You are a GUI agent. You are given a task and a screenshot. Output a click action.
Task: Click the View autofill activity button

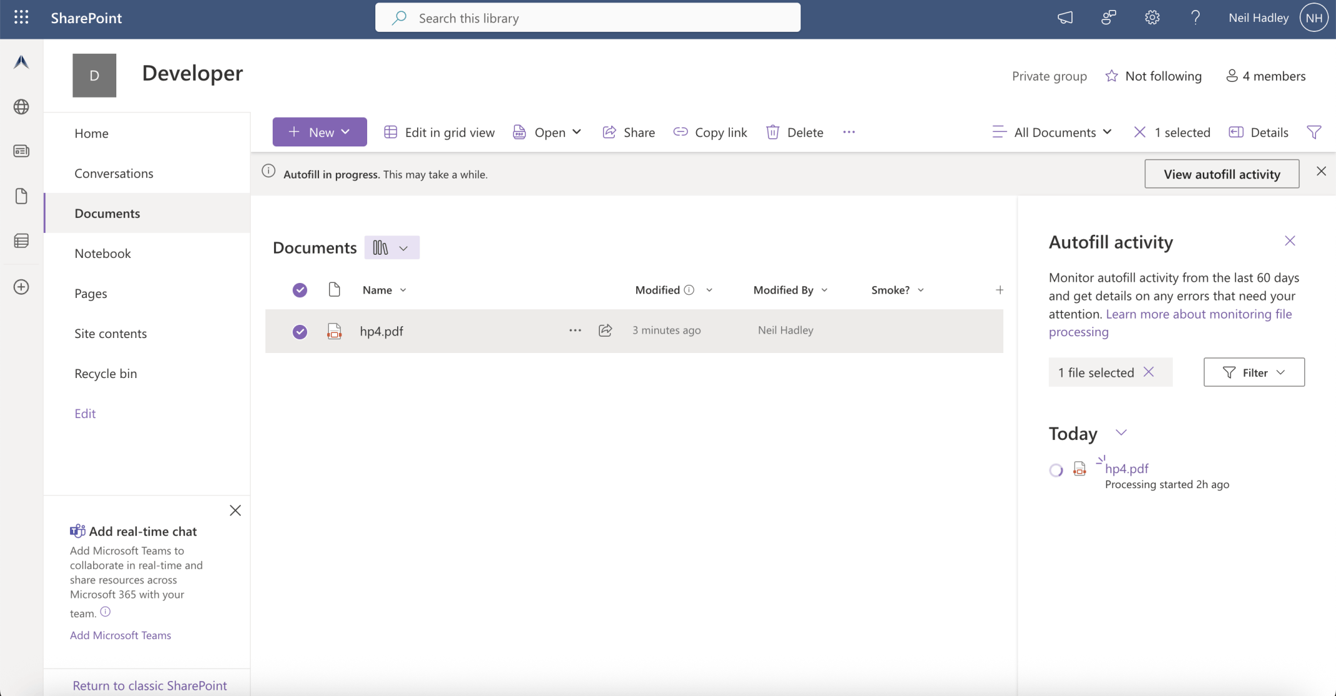[x=1222, y=174]
